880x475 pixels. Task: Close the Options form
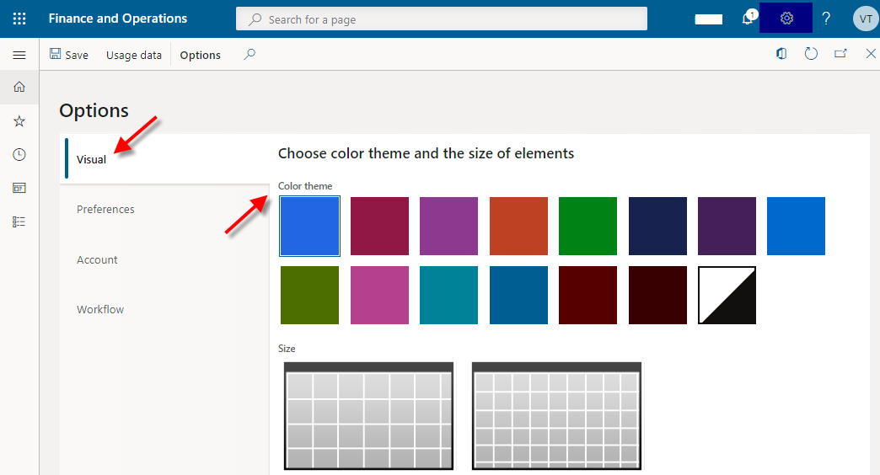tap(871, 54)
